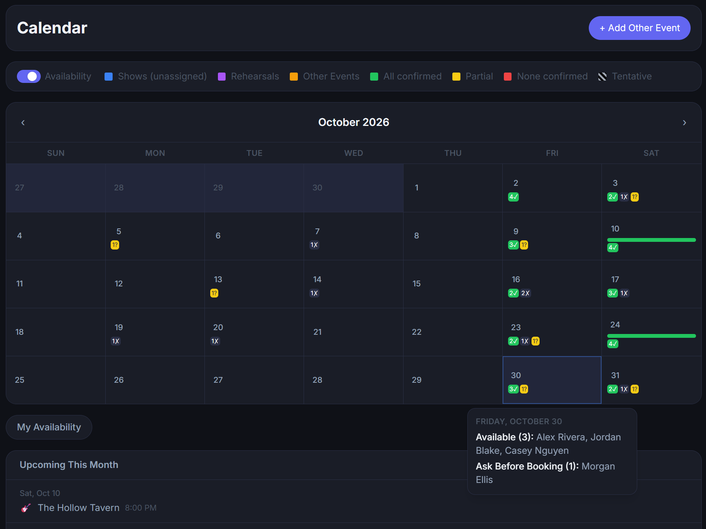
Task: Click the 1X badge on October 14
Action: (x=314, y=293)
